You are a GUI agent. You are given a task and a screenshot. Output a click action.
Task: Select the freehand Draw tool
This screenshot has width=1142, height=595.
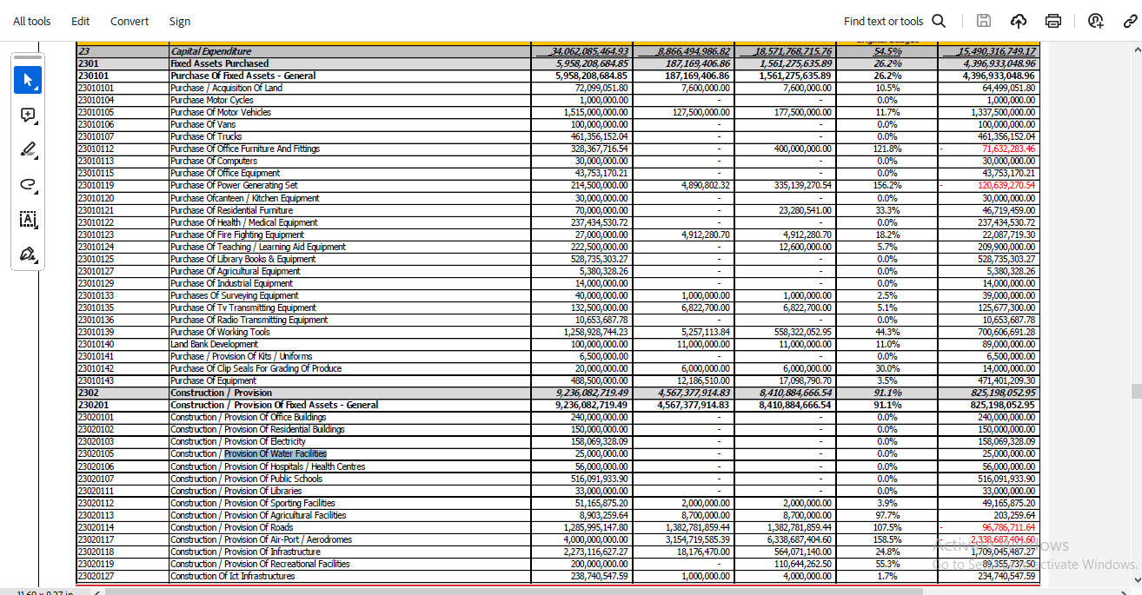point(28,184)
